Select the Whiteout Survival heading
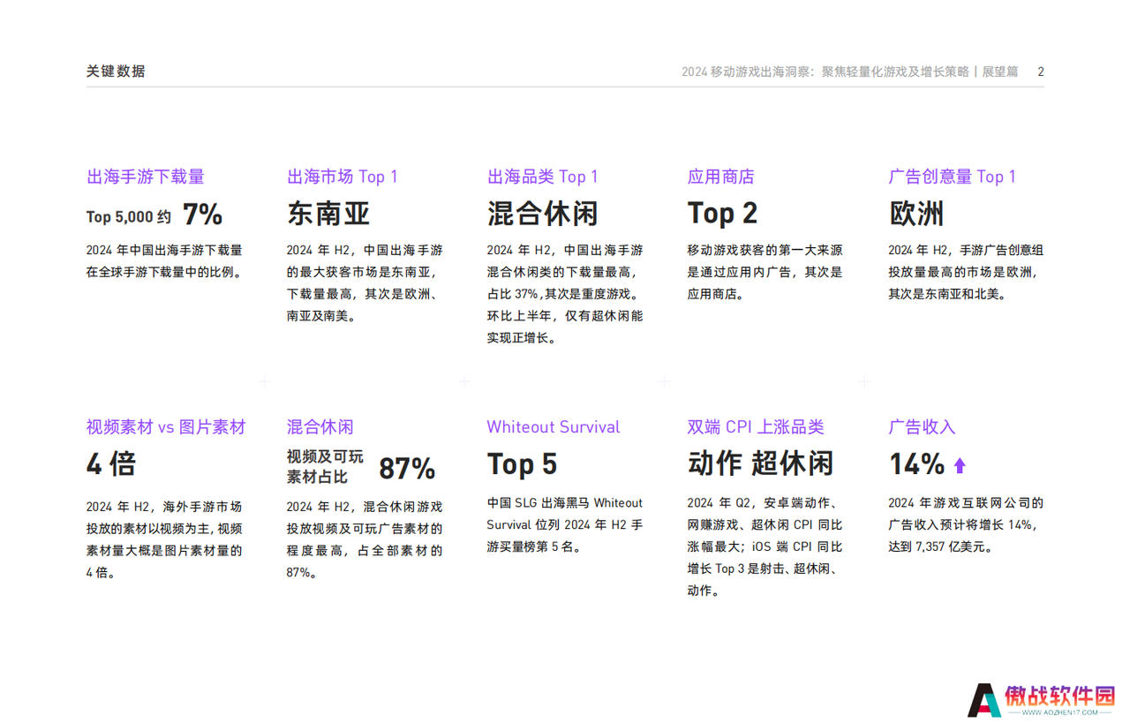 click(x=554, y=427)
